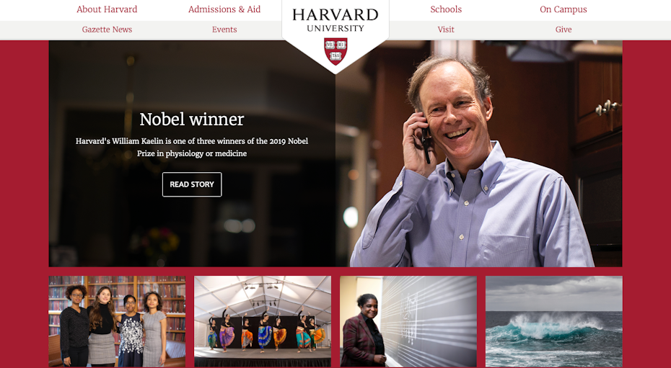Open the ocean wave photo thumbnail
The height and width of the screenshot is (368, 671).
coord(553,321)
